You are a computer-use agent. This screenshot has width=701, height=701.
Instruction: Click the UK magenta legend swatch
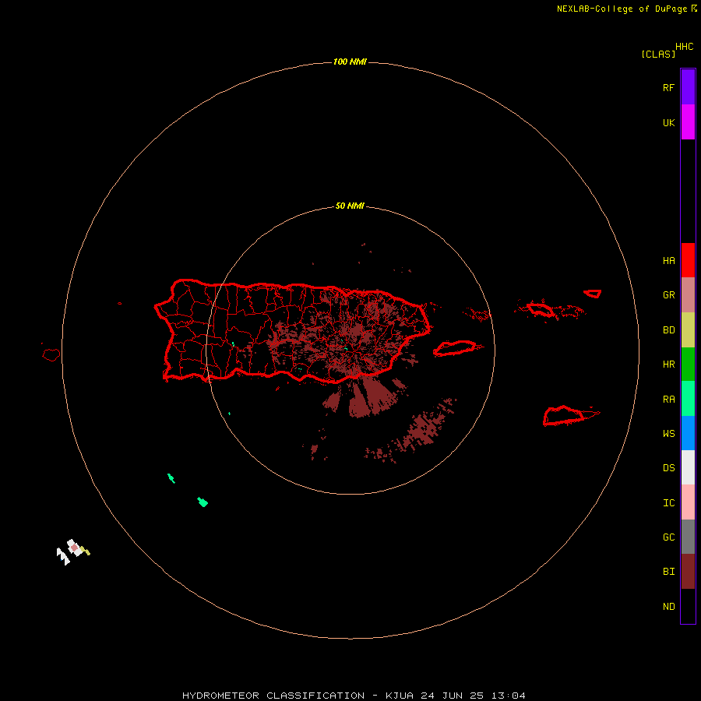[x=688, y=122]
